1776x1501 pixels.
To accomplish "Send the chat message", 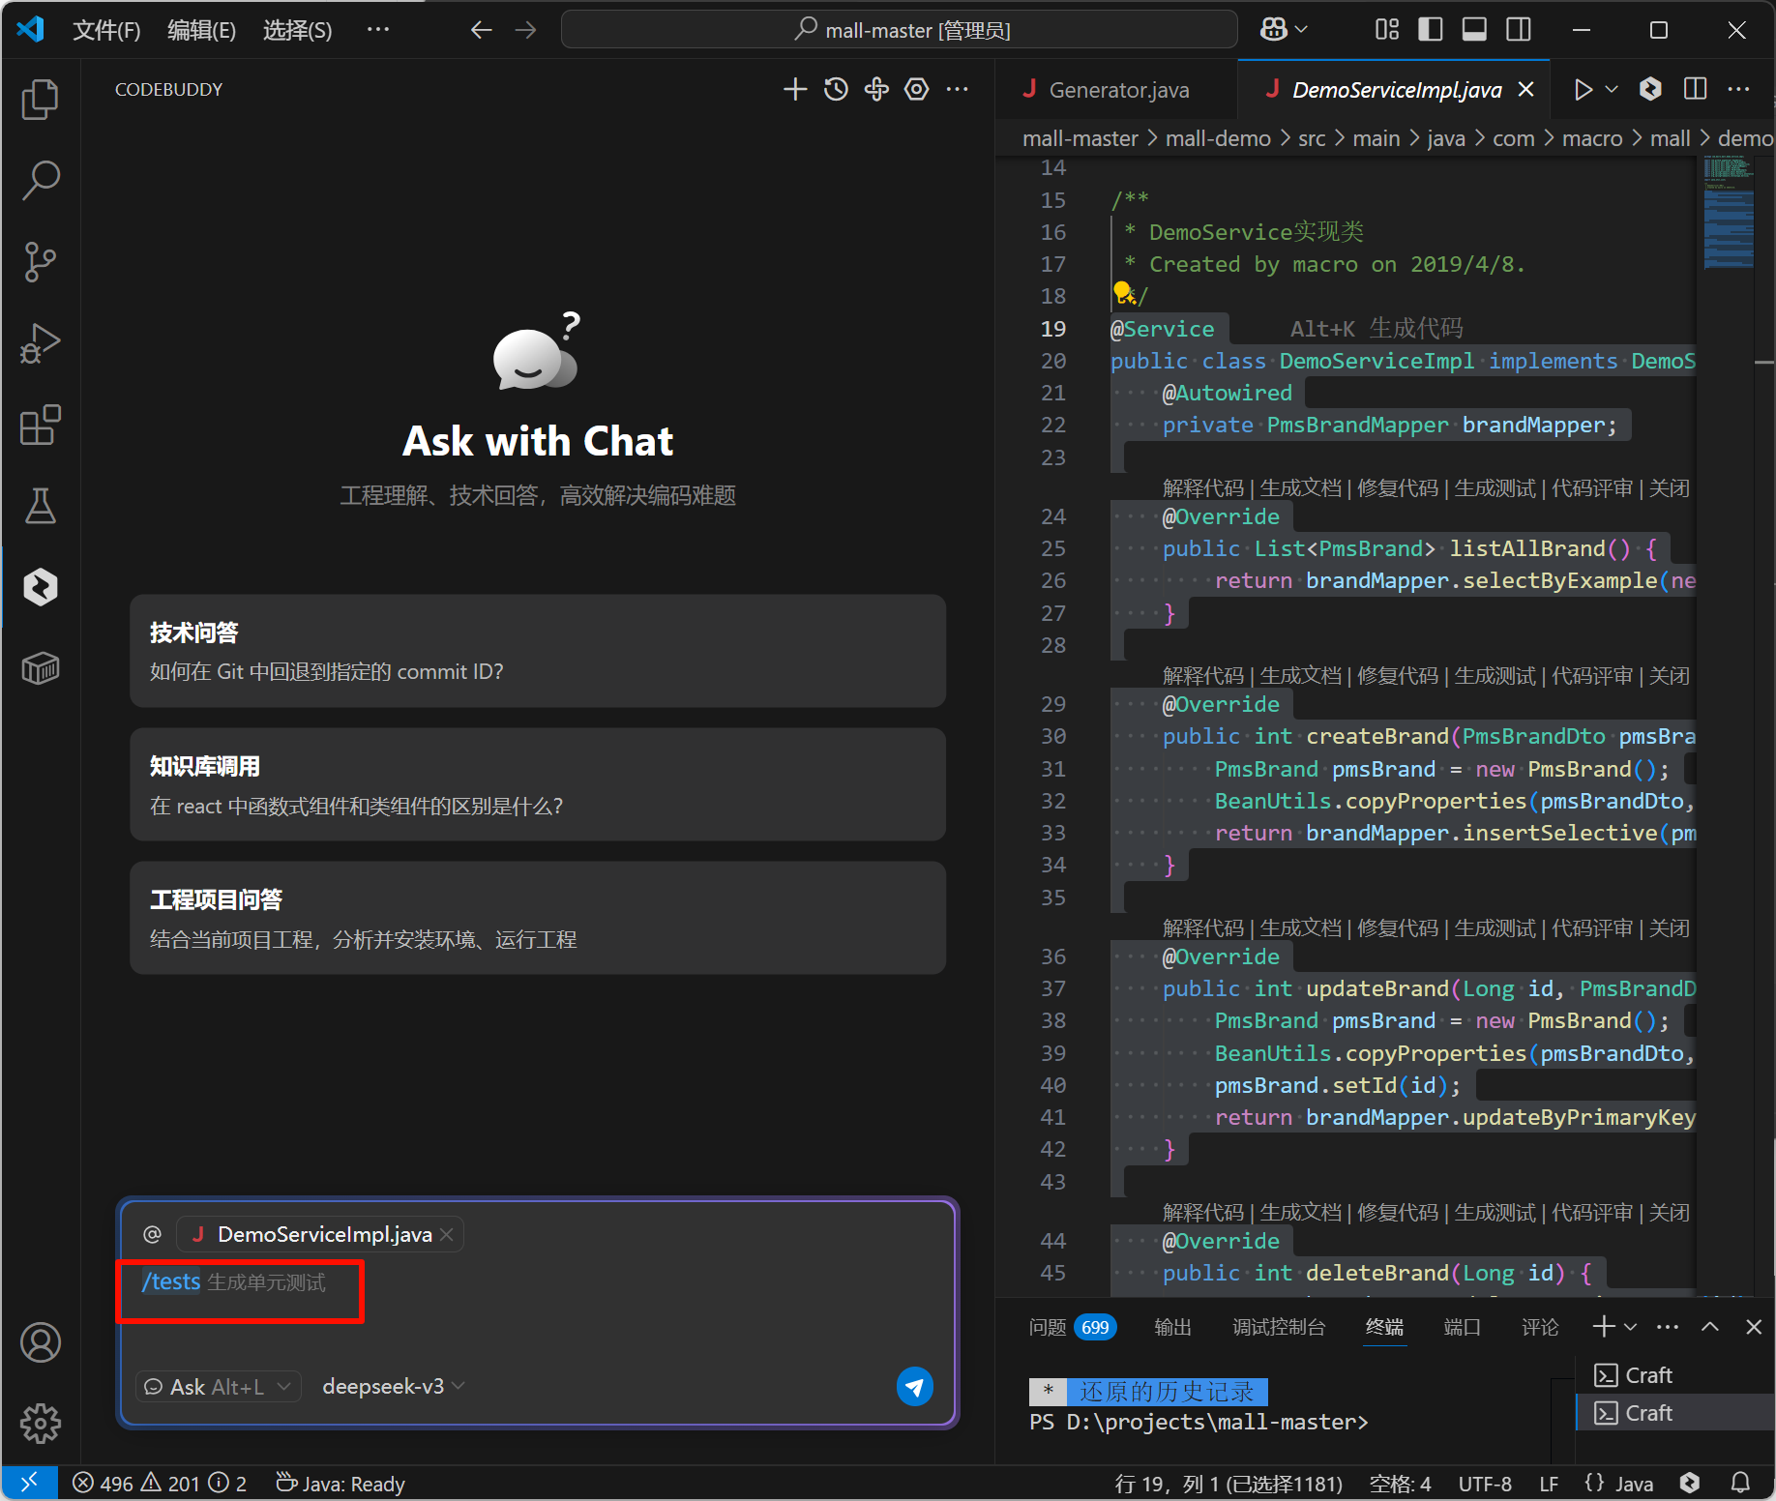I will click(x=914, y=1386).
